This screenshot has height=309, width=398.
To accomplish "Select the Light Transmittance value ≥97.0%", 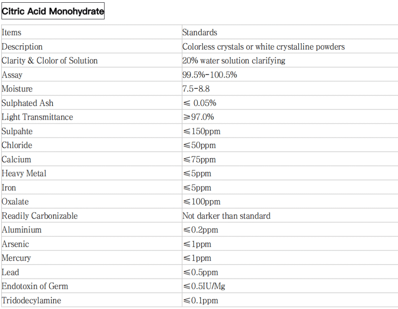I will 198,117.
